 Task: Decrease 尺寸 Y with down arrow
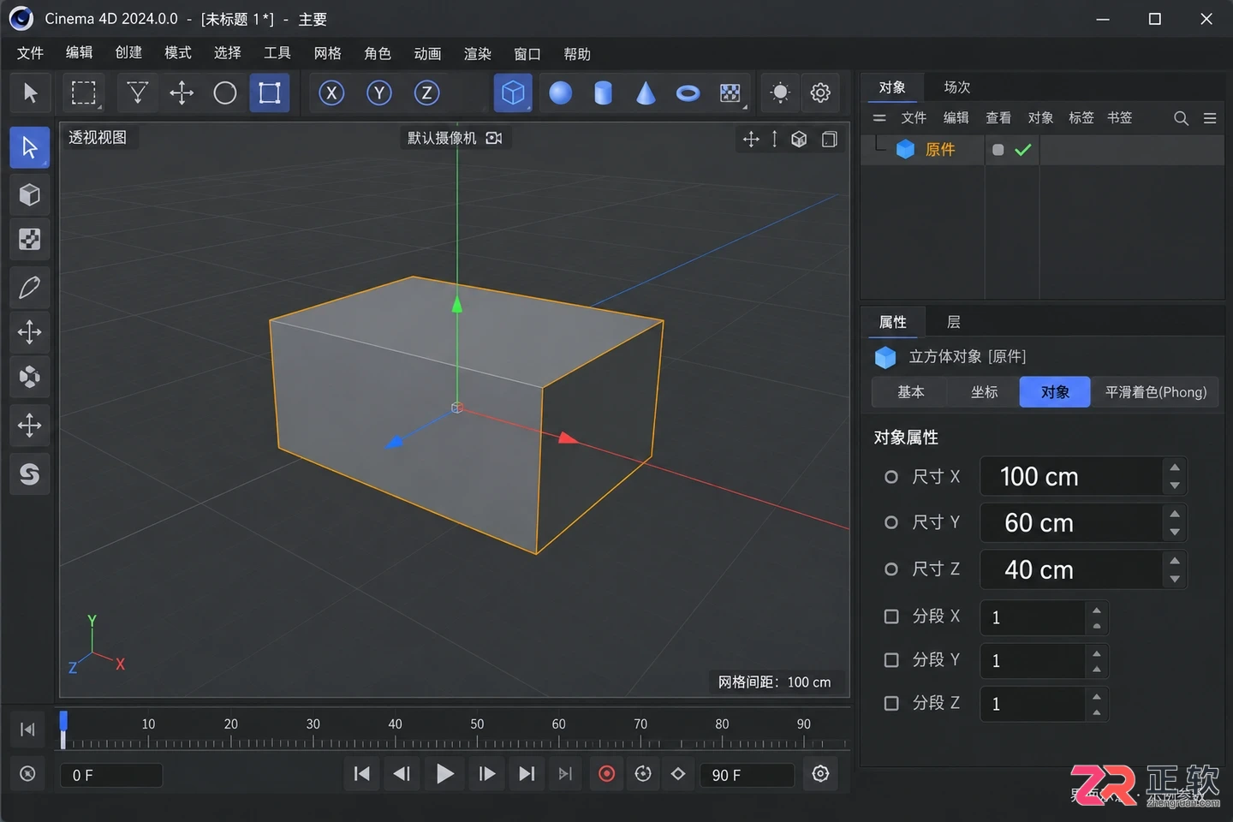pos(1175,533)
